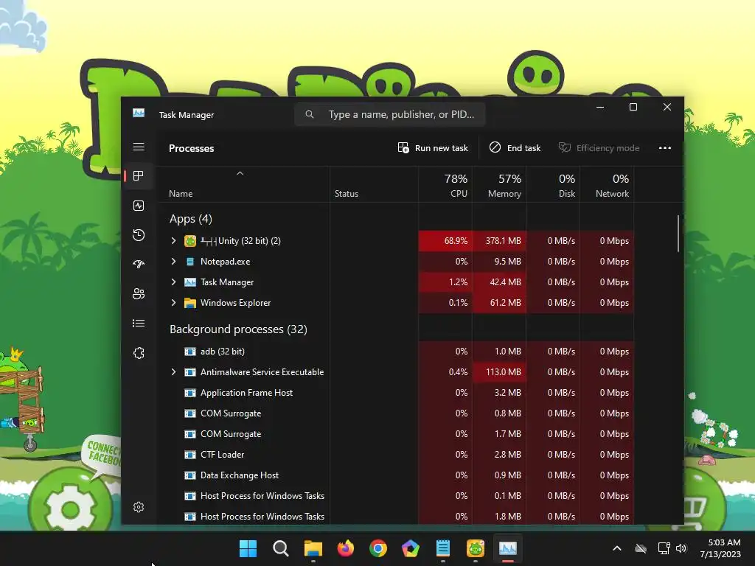Screen dimensions: 755x566
Task: Click Run new task button
Action: tap(433, 147)
